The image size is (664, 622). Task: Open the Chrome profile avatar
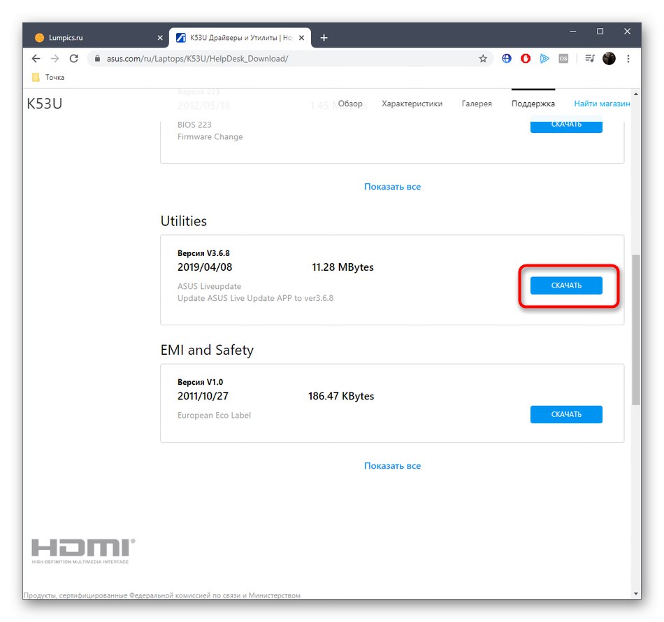609,59
